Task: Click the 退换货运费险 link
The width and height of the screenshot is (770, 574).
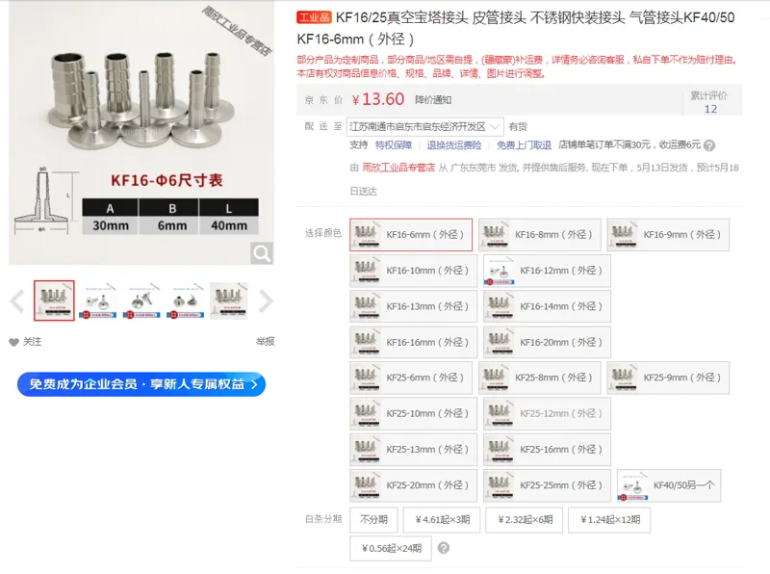Action: coord(454,145)
